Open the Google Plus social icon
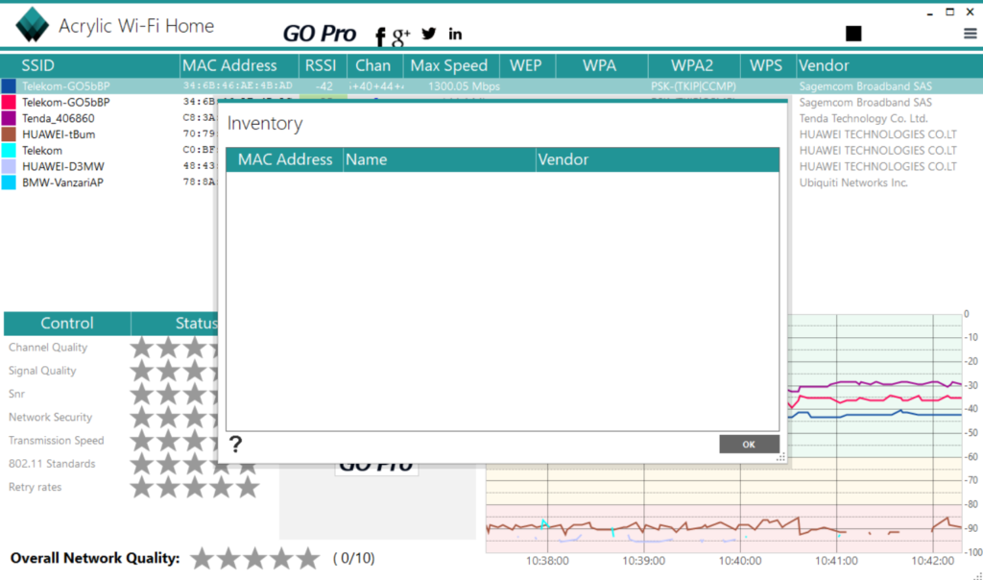The height and width of the screenshot is (580, 983). (401, 36)
